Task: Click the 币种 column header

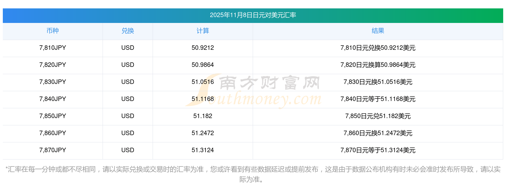Action: (53, 31)
